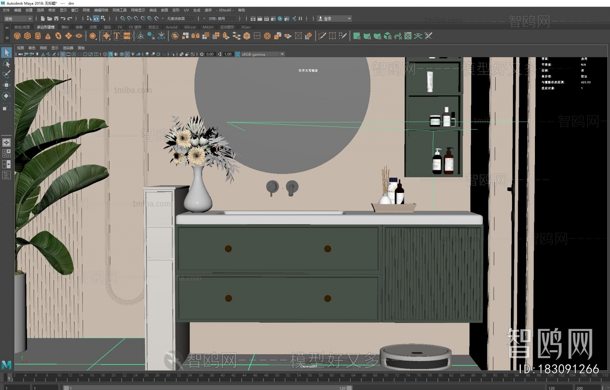Viewport: 610px width, 390px height.
Task: Open the login 登录 dropdown
Action: (x=334, y=18)
